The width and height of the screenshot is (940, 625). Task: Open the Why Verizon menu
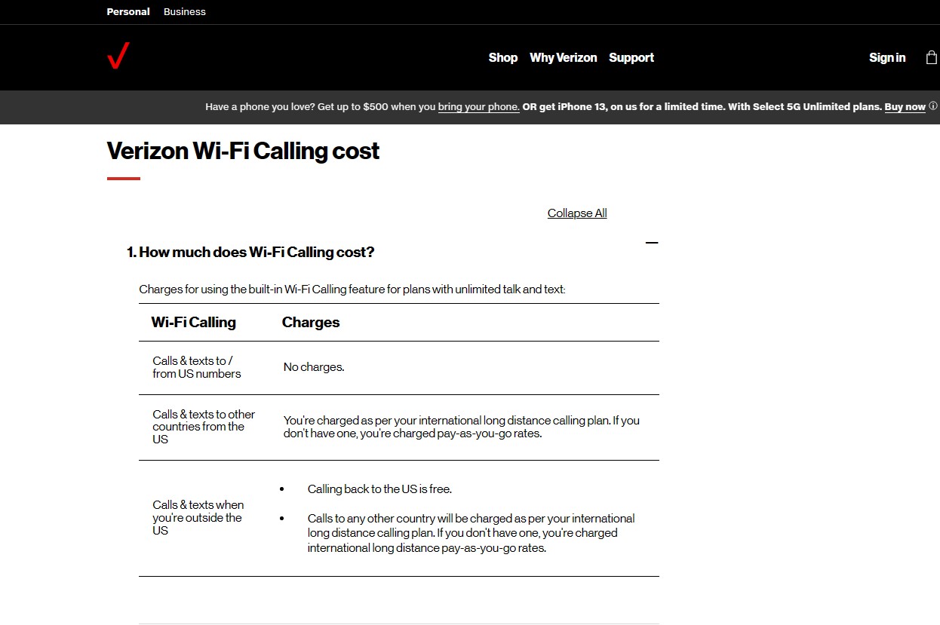click(563, 57)
